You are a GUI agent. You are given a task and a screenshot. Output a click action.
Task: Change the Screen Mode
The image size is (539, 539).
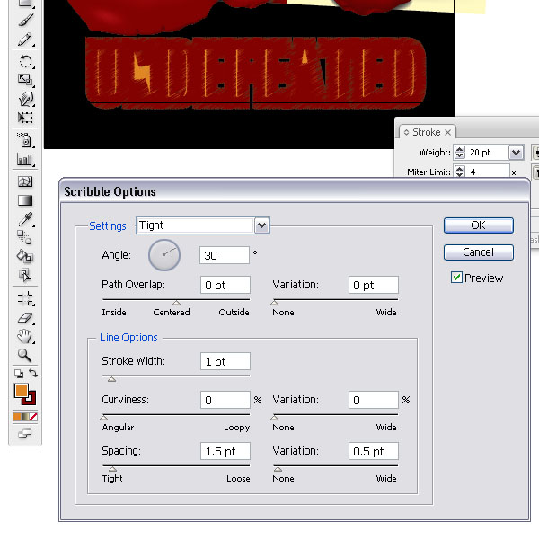click(25, 434)
